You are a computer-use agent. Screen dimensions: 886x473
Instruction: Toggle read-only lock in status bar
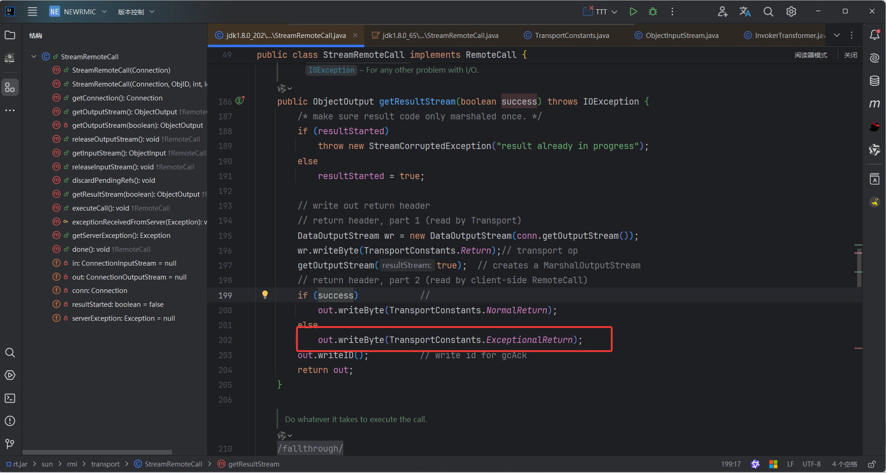point(872,464)
